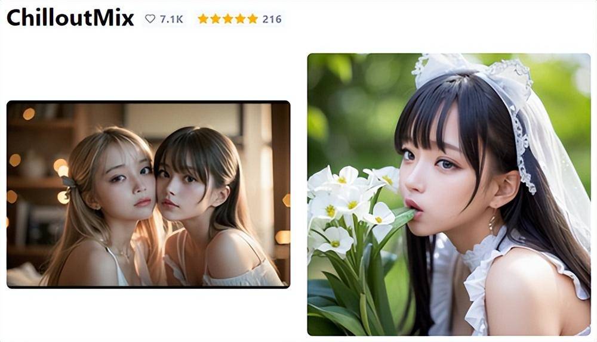Viewport: 597px width, 342px height.
Task: Select the third rating star
Action: (227, 19)
